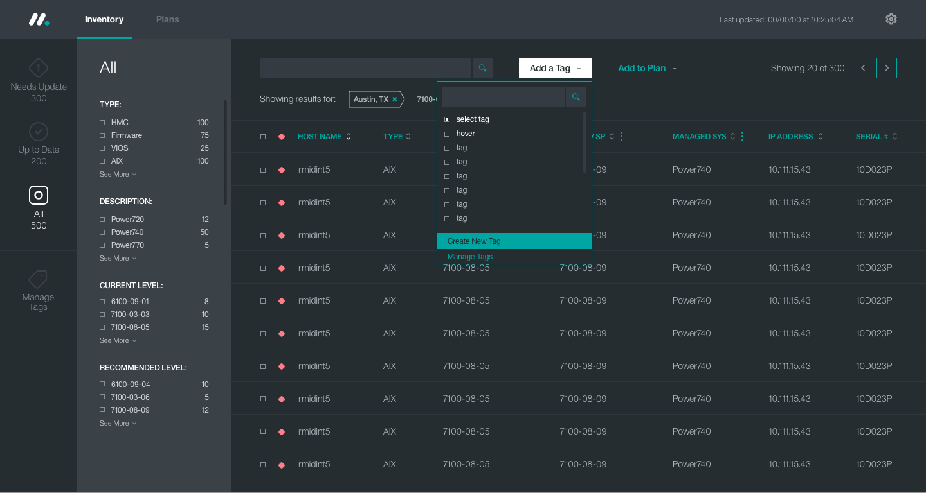Screen dimensions: 926x493
Task: Sort by IP ADDRESS column arrows
Action: pyautogui.click(x=821, y=137)
